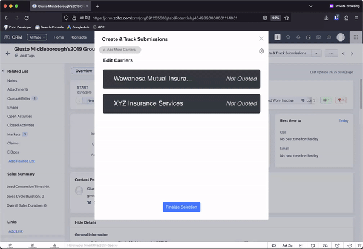Open the All Tabs dropdown
Image resolution: width=363 pixels, height=249 pixels.
pyautogui.click(x=37, y=37)
